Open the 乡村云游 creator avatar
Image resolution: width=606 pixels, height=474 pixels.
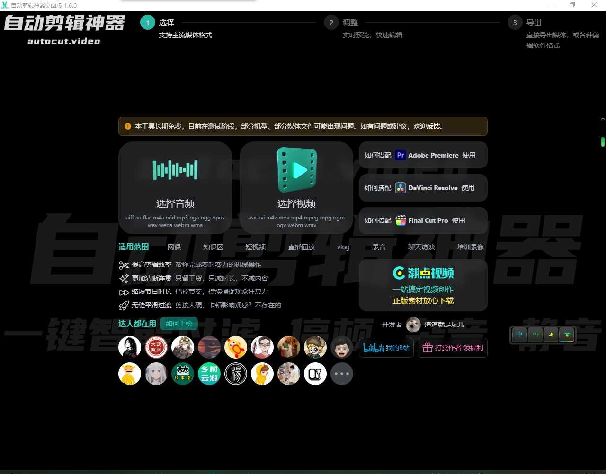209,374
